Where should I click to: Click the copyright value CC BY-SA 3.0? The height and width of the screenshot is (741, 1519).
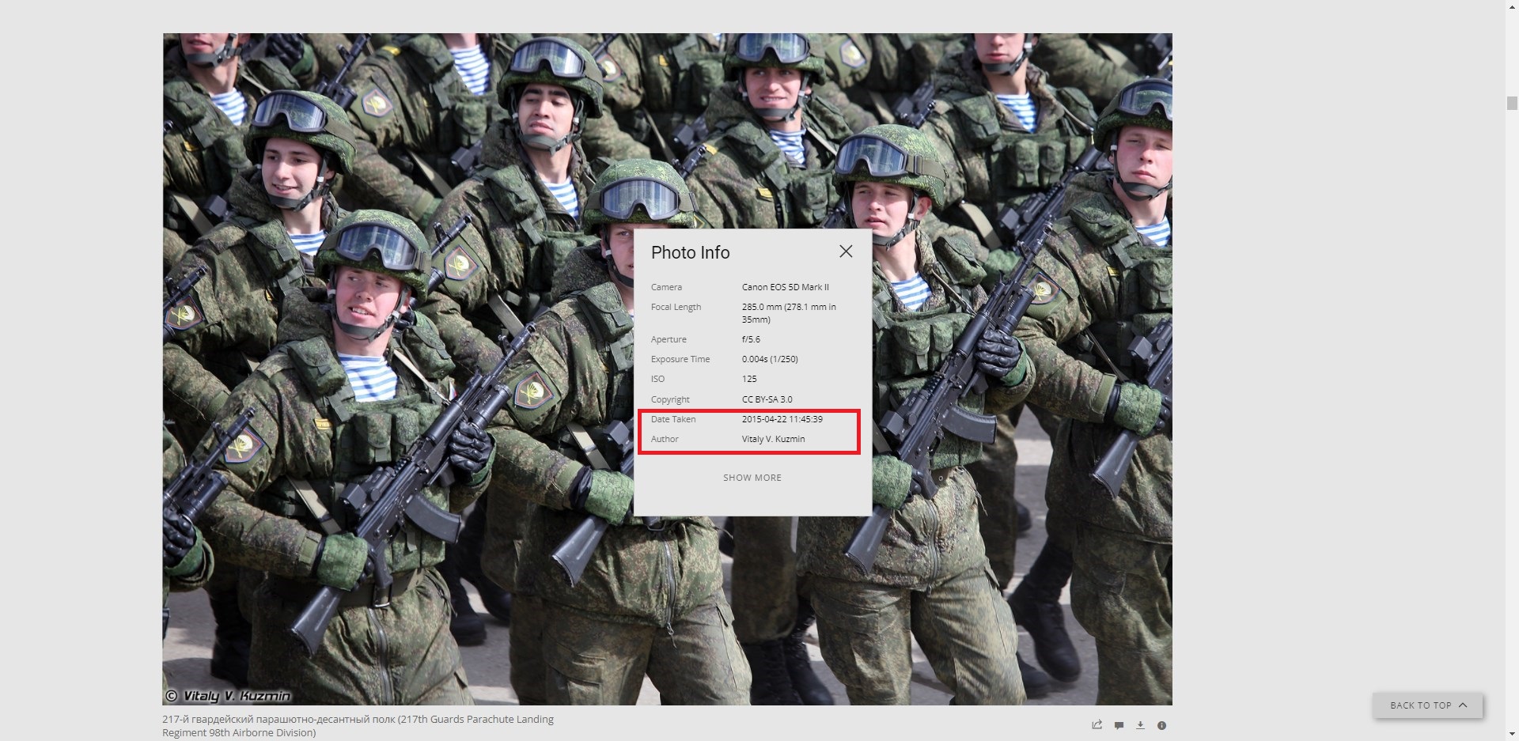tap(767, 399)
